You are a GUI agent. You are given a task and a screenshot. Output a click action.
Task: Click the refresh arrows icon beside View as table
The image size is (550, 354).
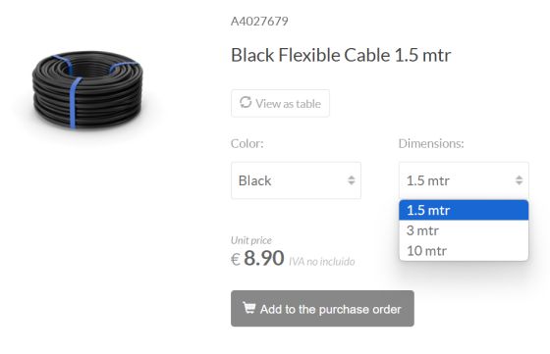point(246,103)
